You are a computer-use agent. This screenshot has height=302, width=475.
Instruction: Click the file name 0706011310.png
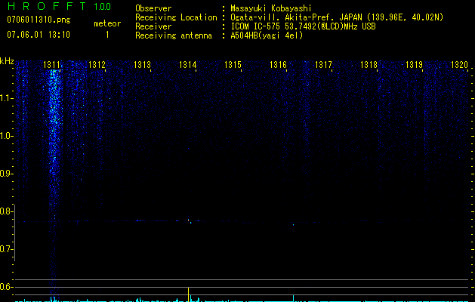pos(39,20)
